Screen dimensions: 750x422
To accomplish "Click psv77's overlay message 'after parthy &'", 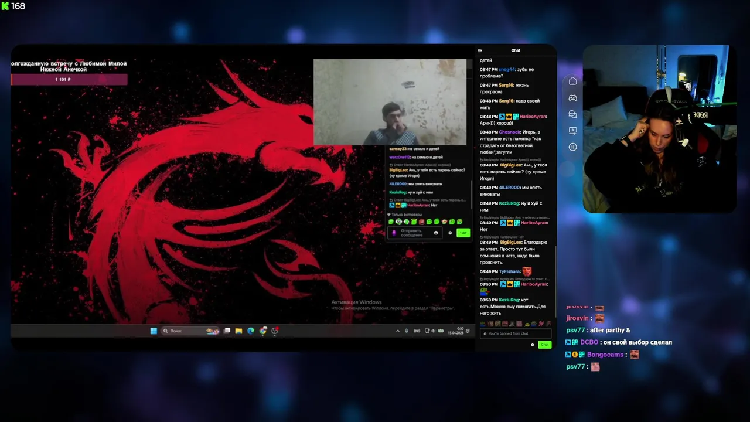I will click(610, 331).
